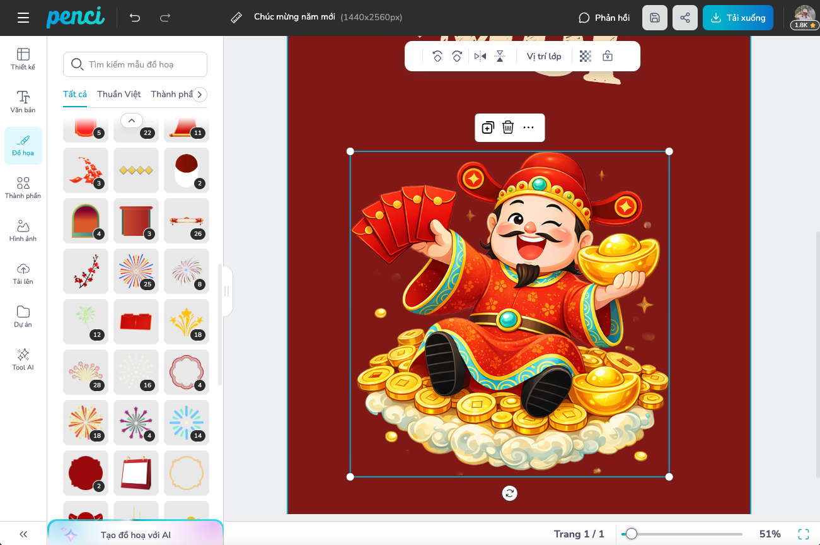Screen dimensions: 820x545
Task: Switch to the Thuần Việt tab
Action: pos(119,94)
